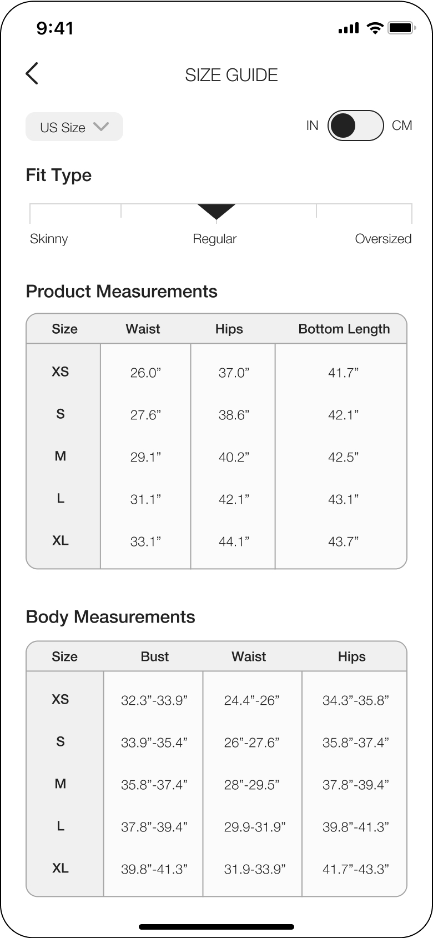Select the CM unit label
The height and width of the screenshot is (938, 433).
[402, 126]
